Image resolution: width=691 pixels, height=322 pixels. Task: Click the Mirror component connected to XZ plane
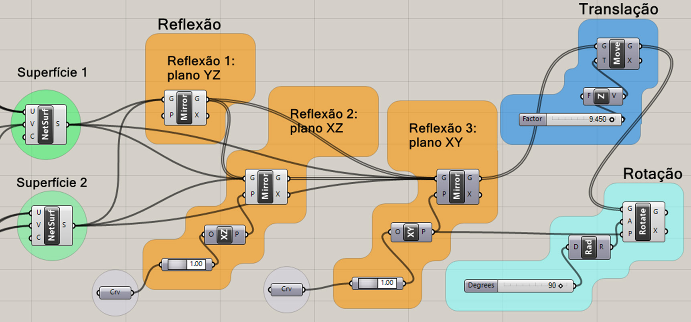click(x=265, y=186)
